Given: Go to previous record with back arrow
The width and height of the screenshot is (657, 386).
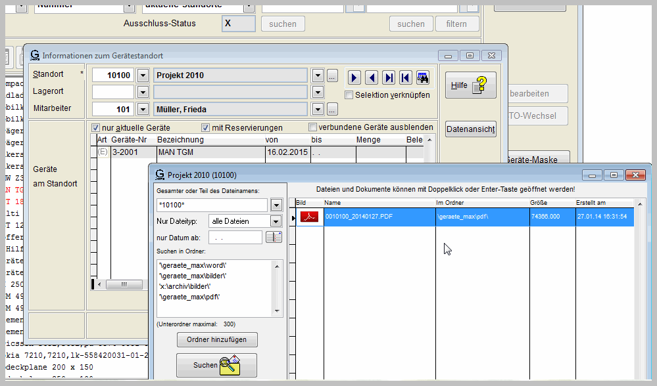Looking at the screenshot, I should 372,77.
